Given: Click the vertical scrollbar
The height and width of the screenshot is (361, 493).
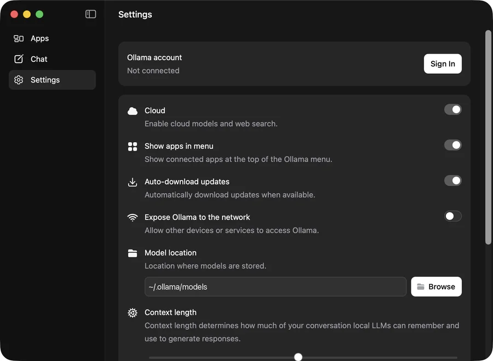Looking at the screenshot, I should pyautogui.click(x=488, y=137).
